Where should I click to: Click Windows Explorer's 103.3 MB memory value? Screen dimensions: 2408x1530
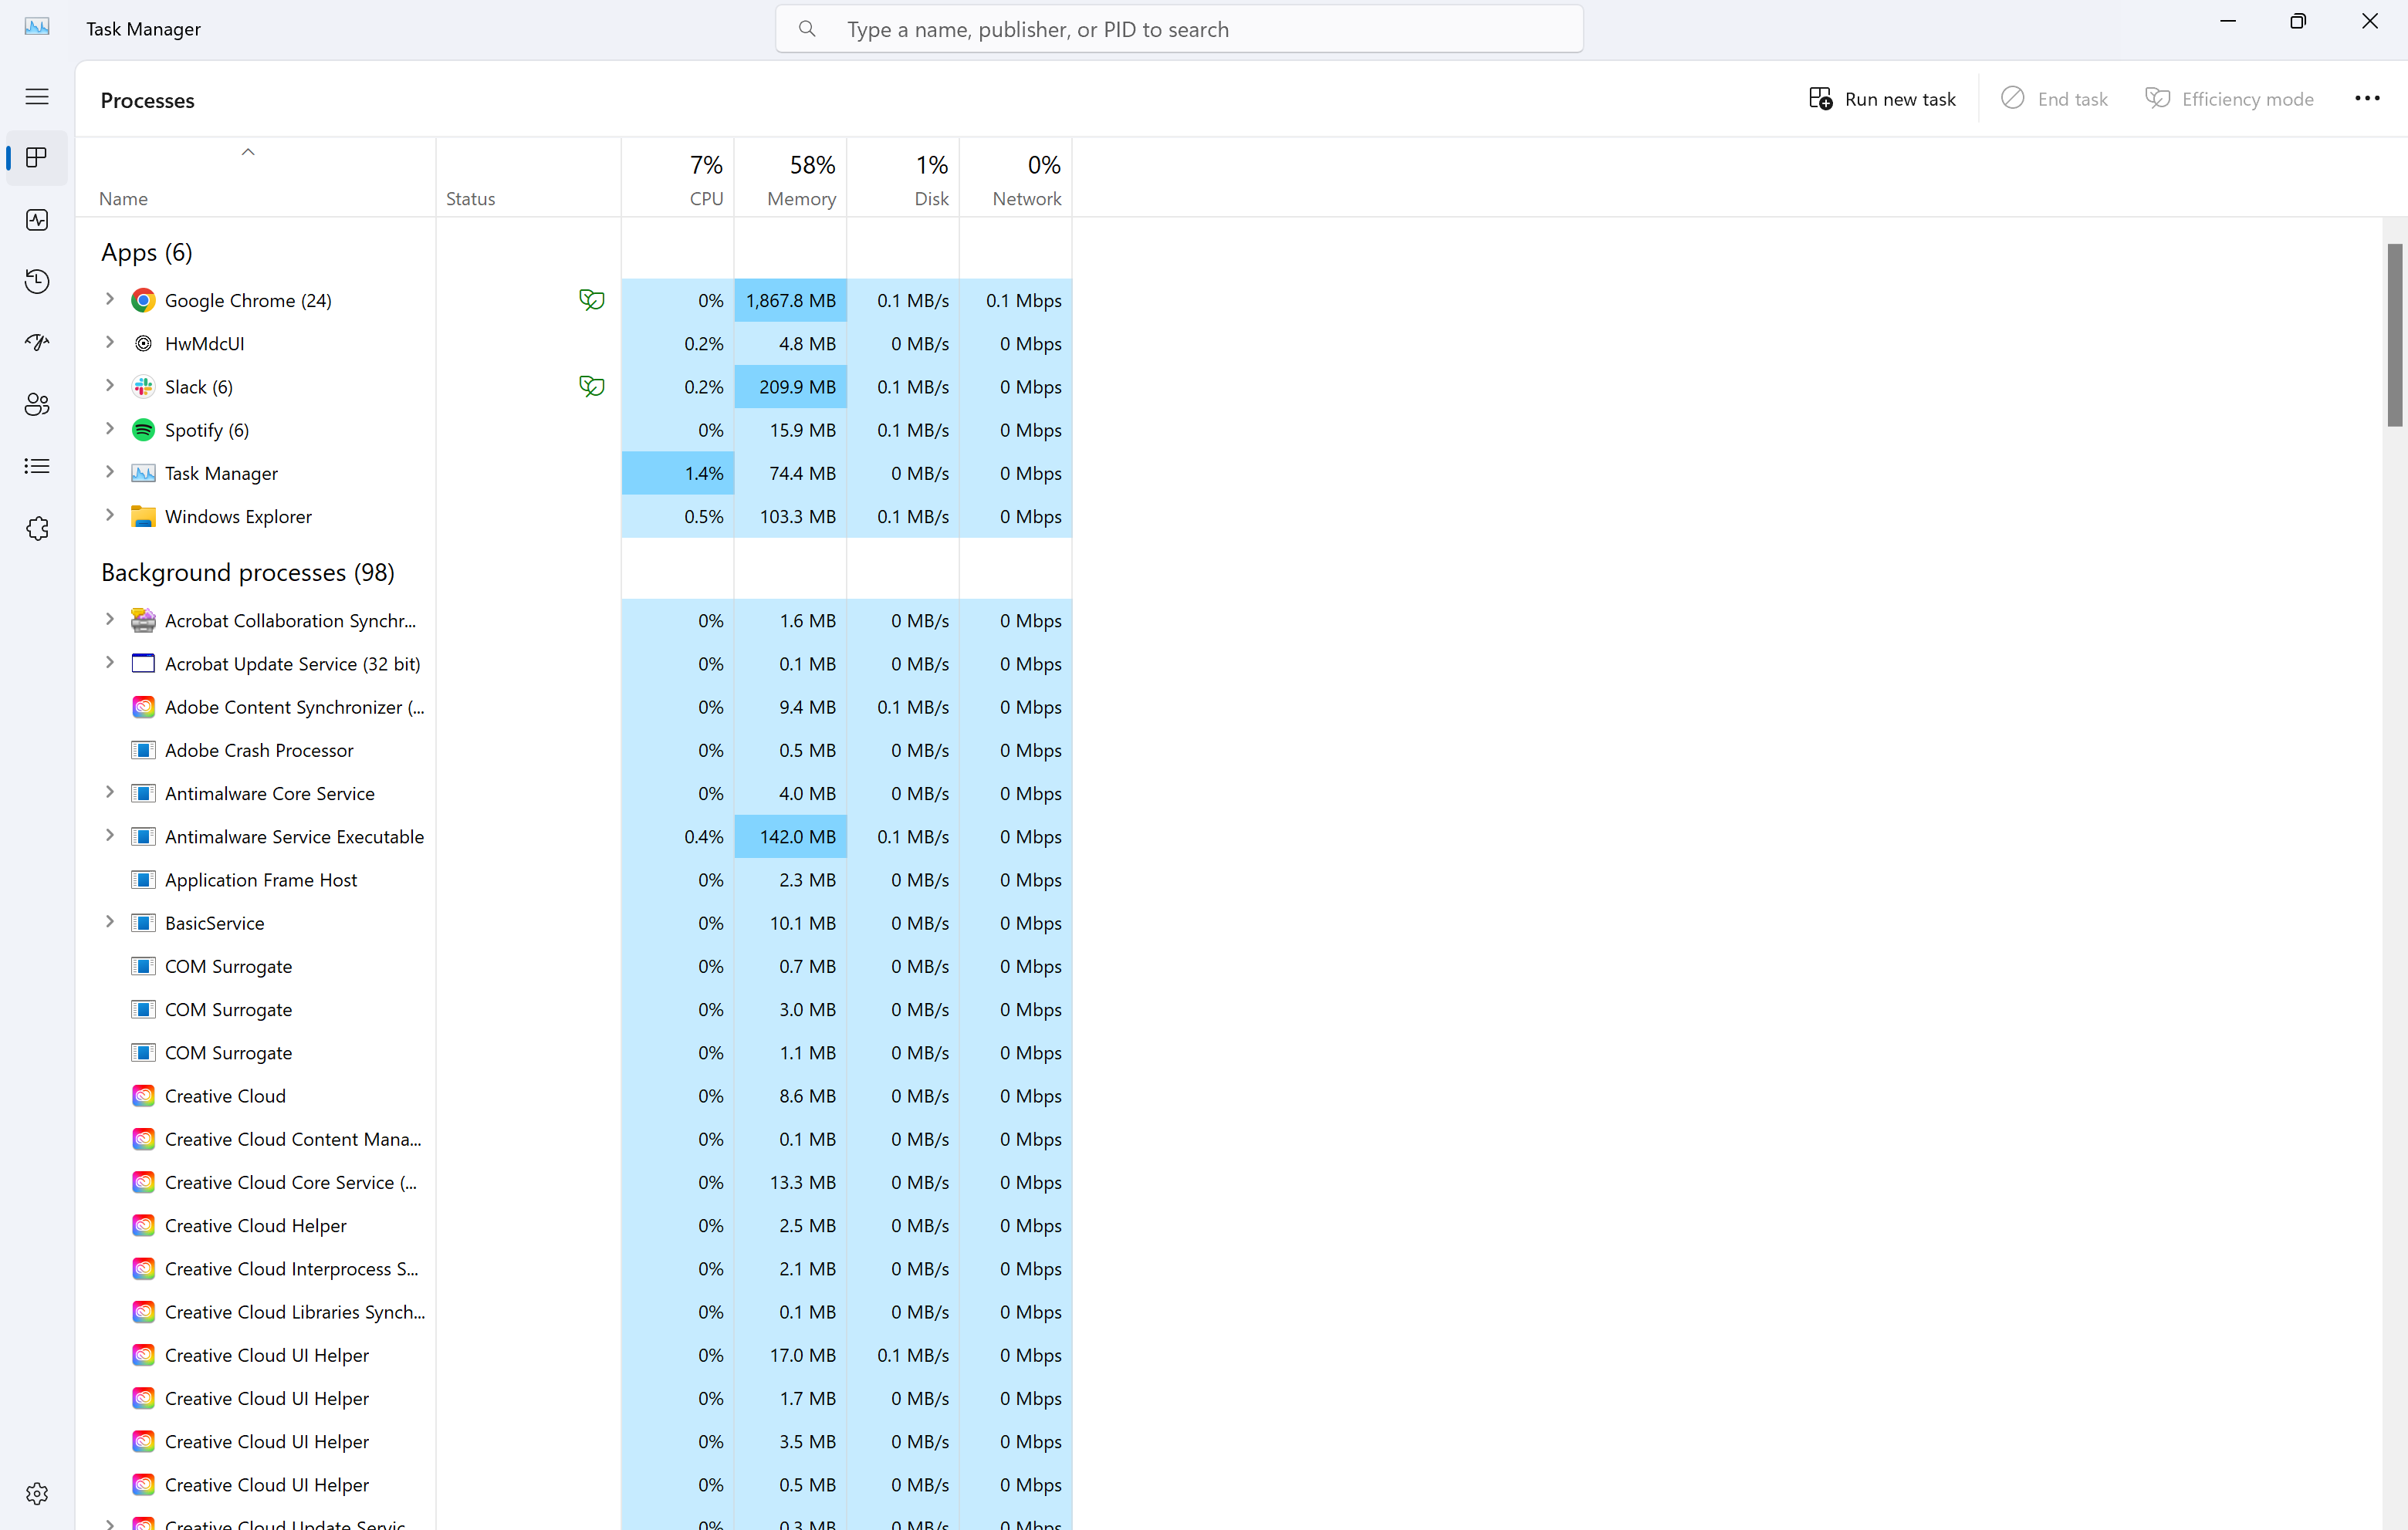tap(791, 516)
